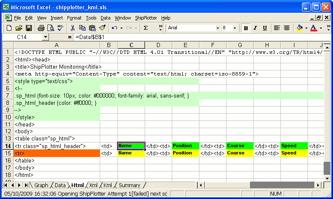Screen dimensions: 333x199
Task: Click the Excel workbook icon in menu bar
Action: click(8, 18)
